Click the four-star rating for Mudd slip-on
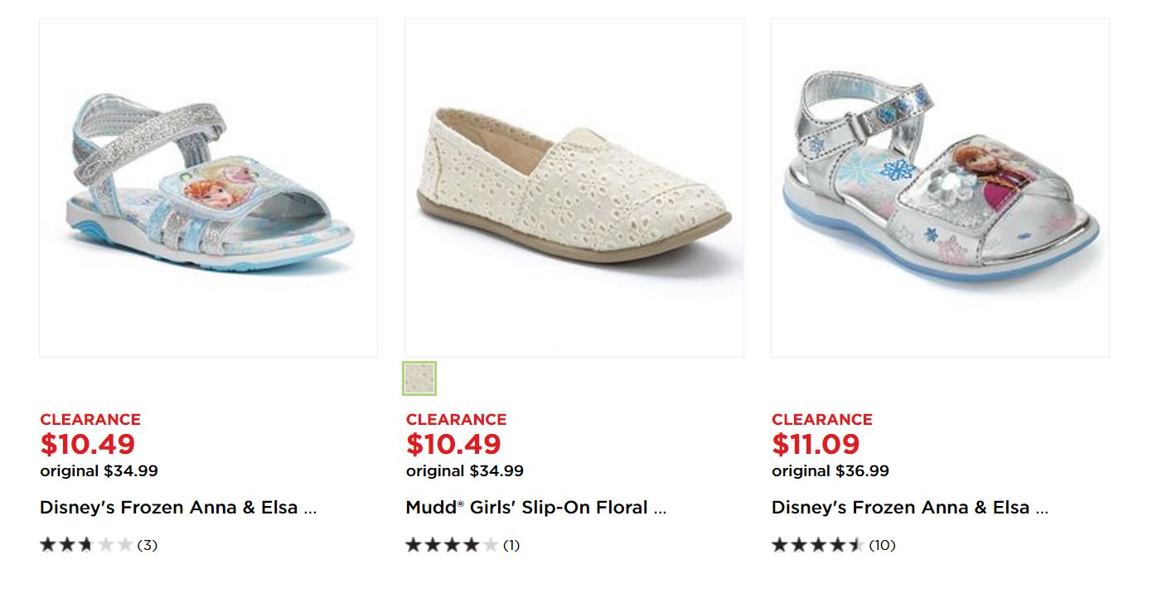Screen dimensions: 1167x593 (452, 545)
